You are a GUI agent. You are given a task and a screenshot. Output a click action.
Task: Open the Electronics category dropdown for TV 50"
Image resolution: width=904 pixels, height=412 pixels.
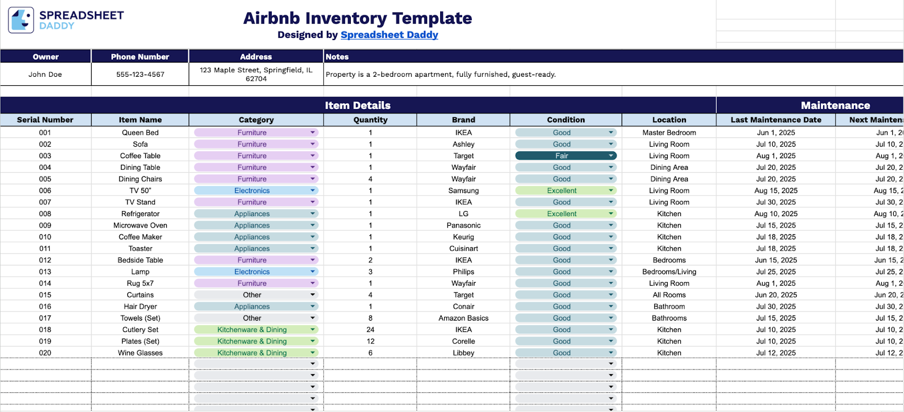tap(312, 191)
